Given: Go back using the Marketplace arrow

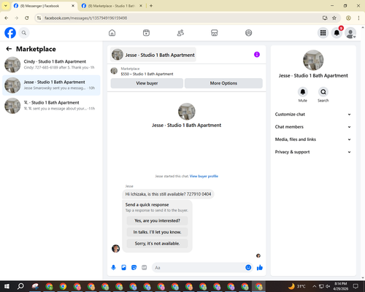Looking at the screenshot, I should click(9, 49).
